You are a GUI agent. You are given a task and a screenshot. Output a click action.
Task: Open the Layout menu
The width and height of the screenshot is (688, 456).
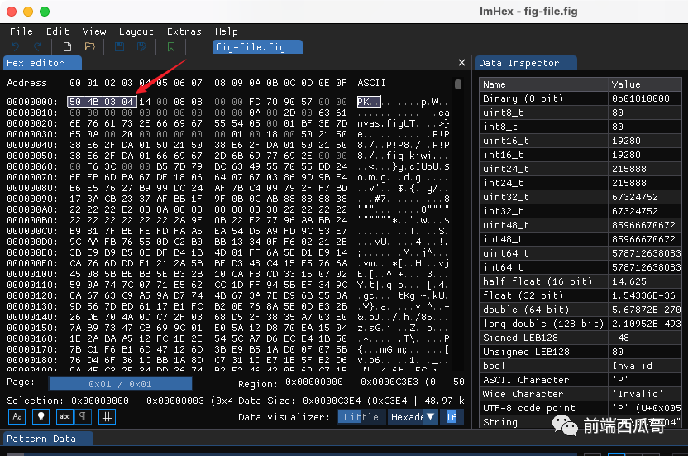point(136,31)
